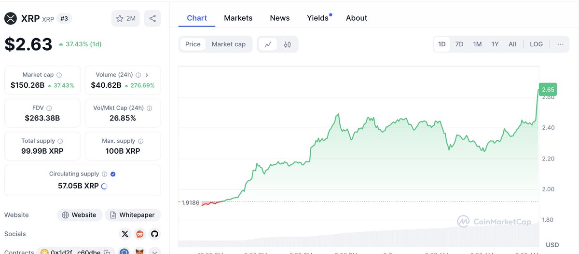Click the 57.05B XRP circulating supply
The width and height of the screenshot is (579, 254).
(78, 186)
